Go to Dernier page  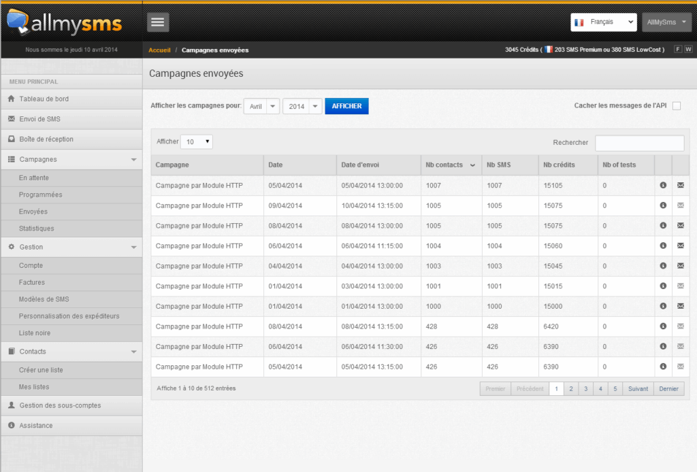[668, 388]
